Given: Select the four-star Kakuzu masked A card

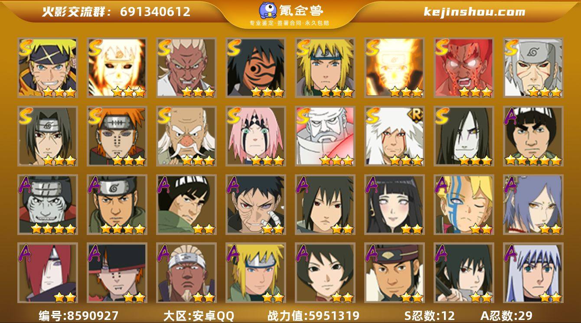Looking at the screenshot, I should tap(48, 205).
